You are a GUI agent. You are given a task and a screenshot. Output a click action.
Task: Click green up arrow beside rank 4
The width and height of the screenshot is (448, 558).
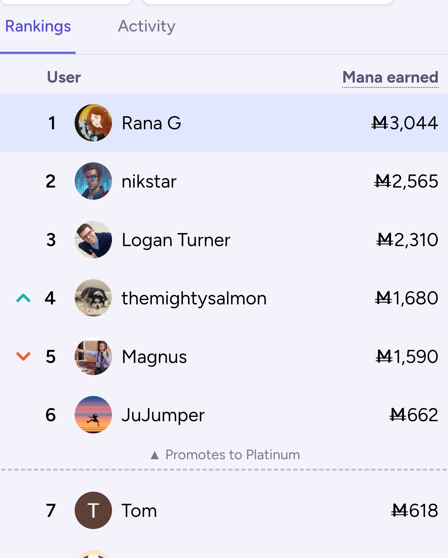[x=23, y=298]
